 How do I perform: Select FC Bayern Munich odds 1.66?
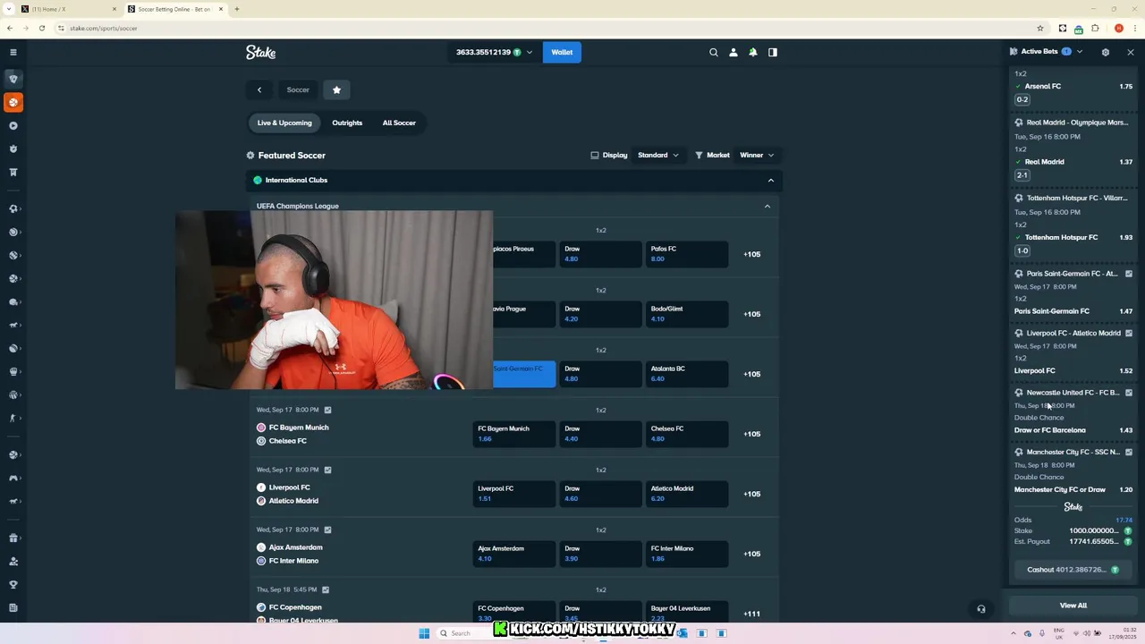tap(513, 434)
